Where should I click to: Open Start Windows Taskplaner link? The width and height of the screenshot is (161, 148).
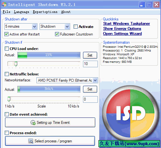(126, 24)
